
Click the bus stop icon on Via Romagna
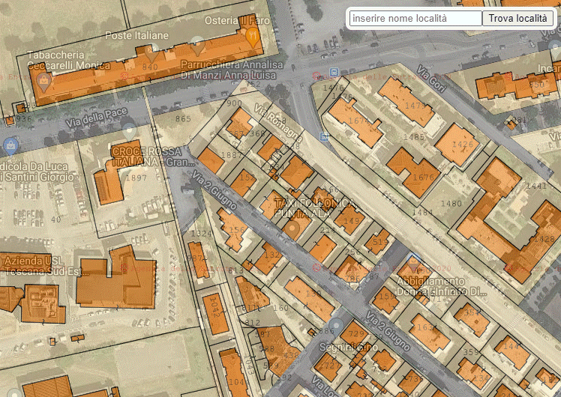(x=325, y=136)
